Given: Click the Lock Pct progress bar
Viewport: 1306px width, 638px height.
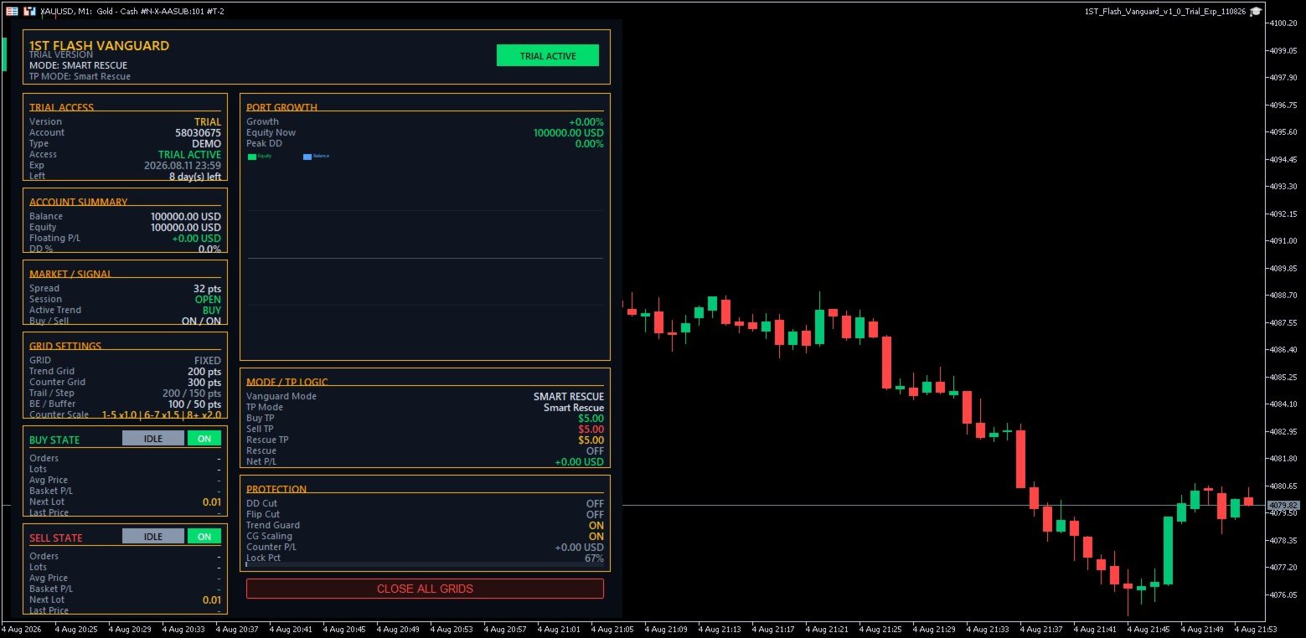Looking at the screenshot, I should pyautogui.click(x=425, y=564).
